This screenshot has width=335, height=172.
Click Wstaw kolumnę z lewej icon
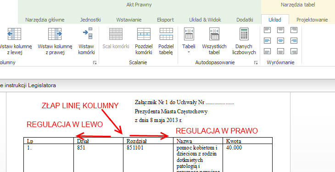pyautogui.click(x=14, y=34)
